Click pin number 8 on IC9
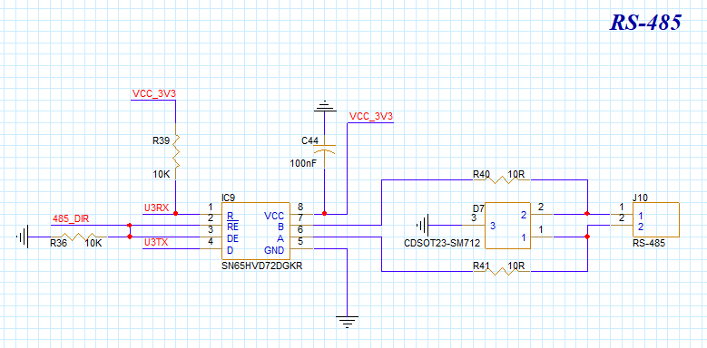Screen dimensions: 707x348 point(300,207)
